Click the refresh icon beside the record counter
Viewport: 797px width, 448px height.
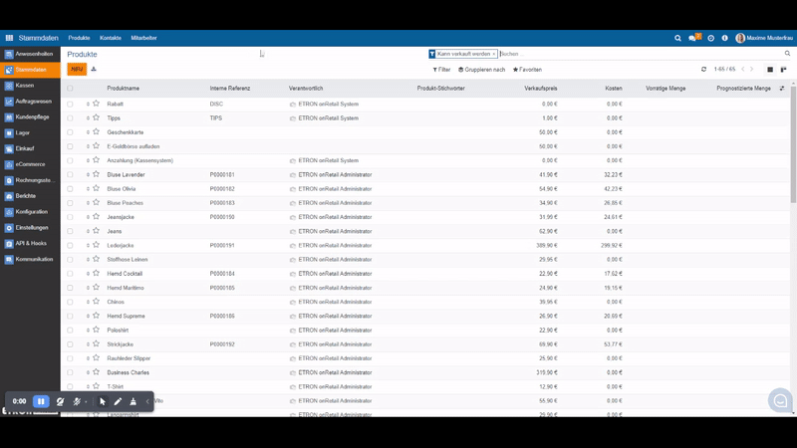point(704,70)
